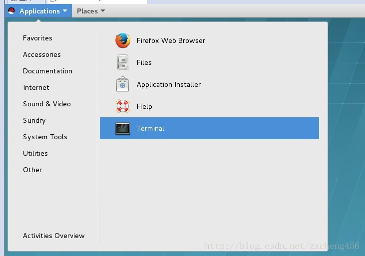
Task: Click the Files cabinet icon
Action: pos(123,62)
